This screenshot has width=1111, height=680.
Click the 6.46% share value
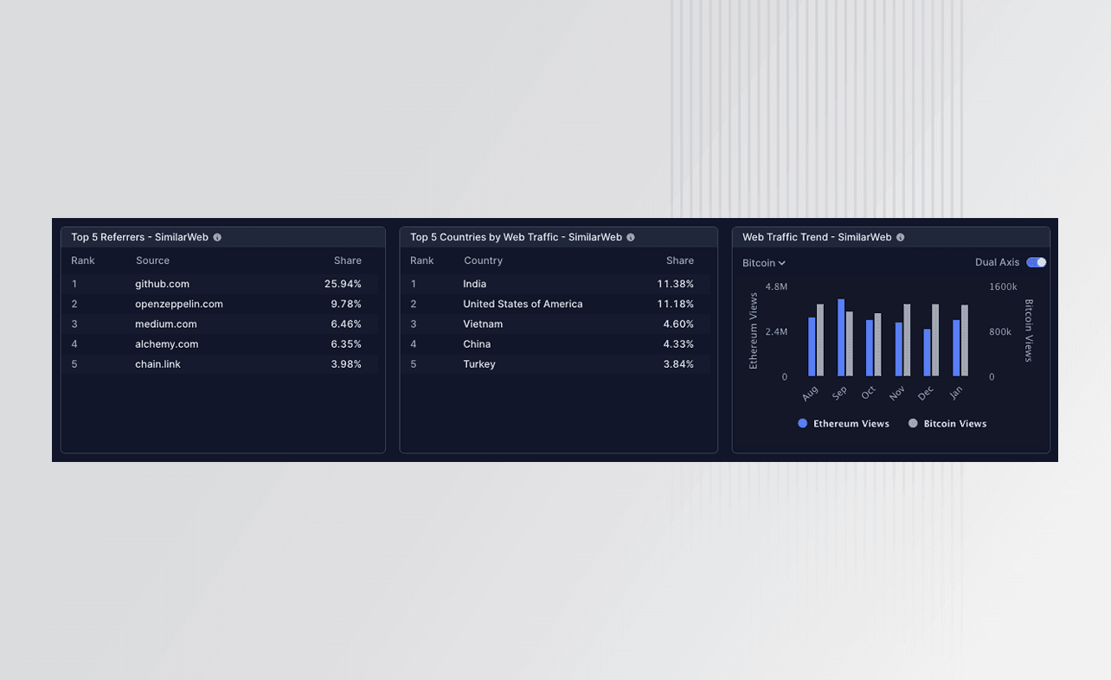point(346,324)
